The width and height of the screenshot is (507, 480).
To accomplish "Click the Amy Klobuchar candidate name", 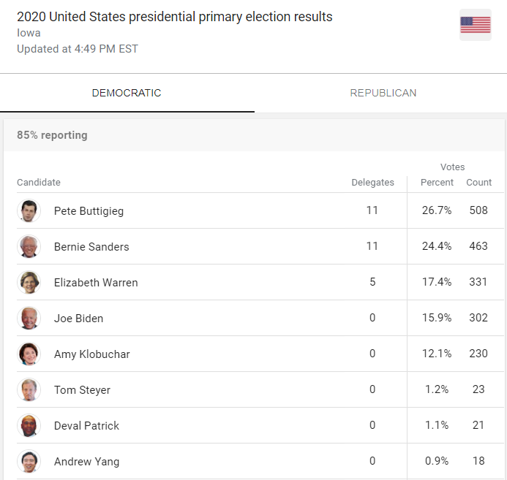I will coord(92,354).
